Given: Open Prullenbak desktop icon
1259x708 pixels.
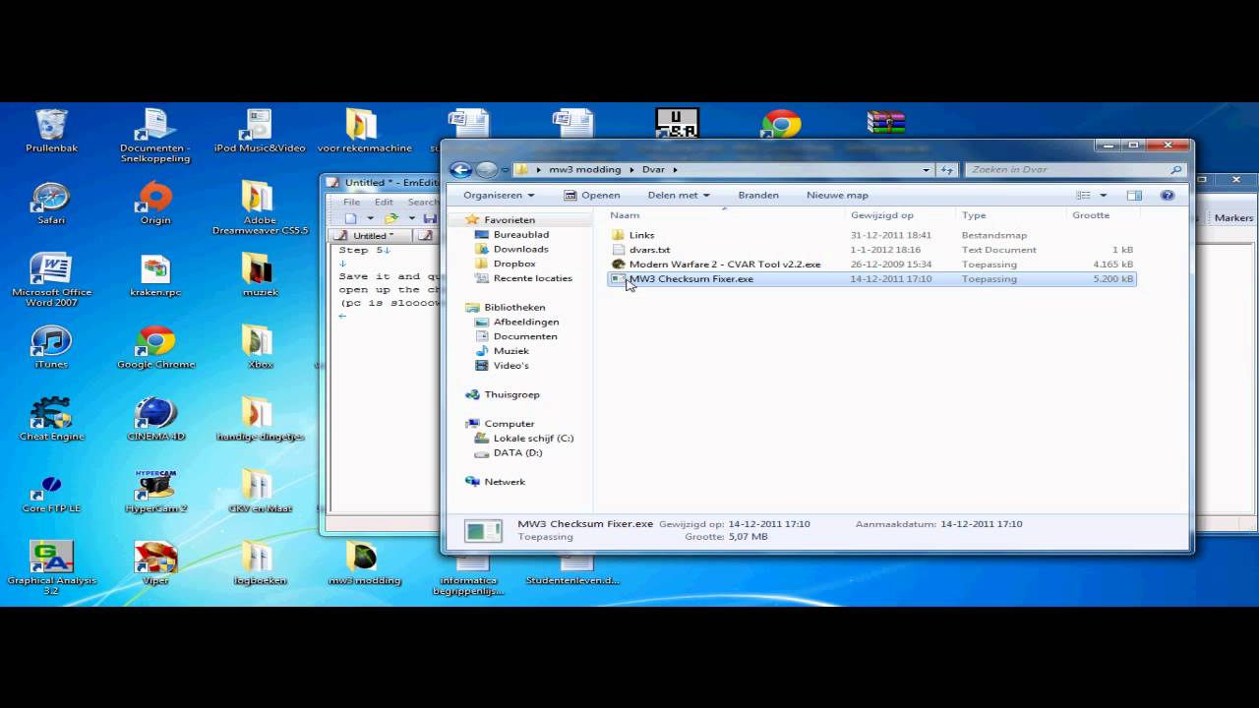Looking at the screenshot, I should coord(51,131).
